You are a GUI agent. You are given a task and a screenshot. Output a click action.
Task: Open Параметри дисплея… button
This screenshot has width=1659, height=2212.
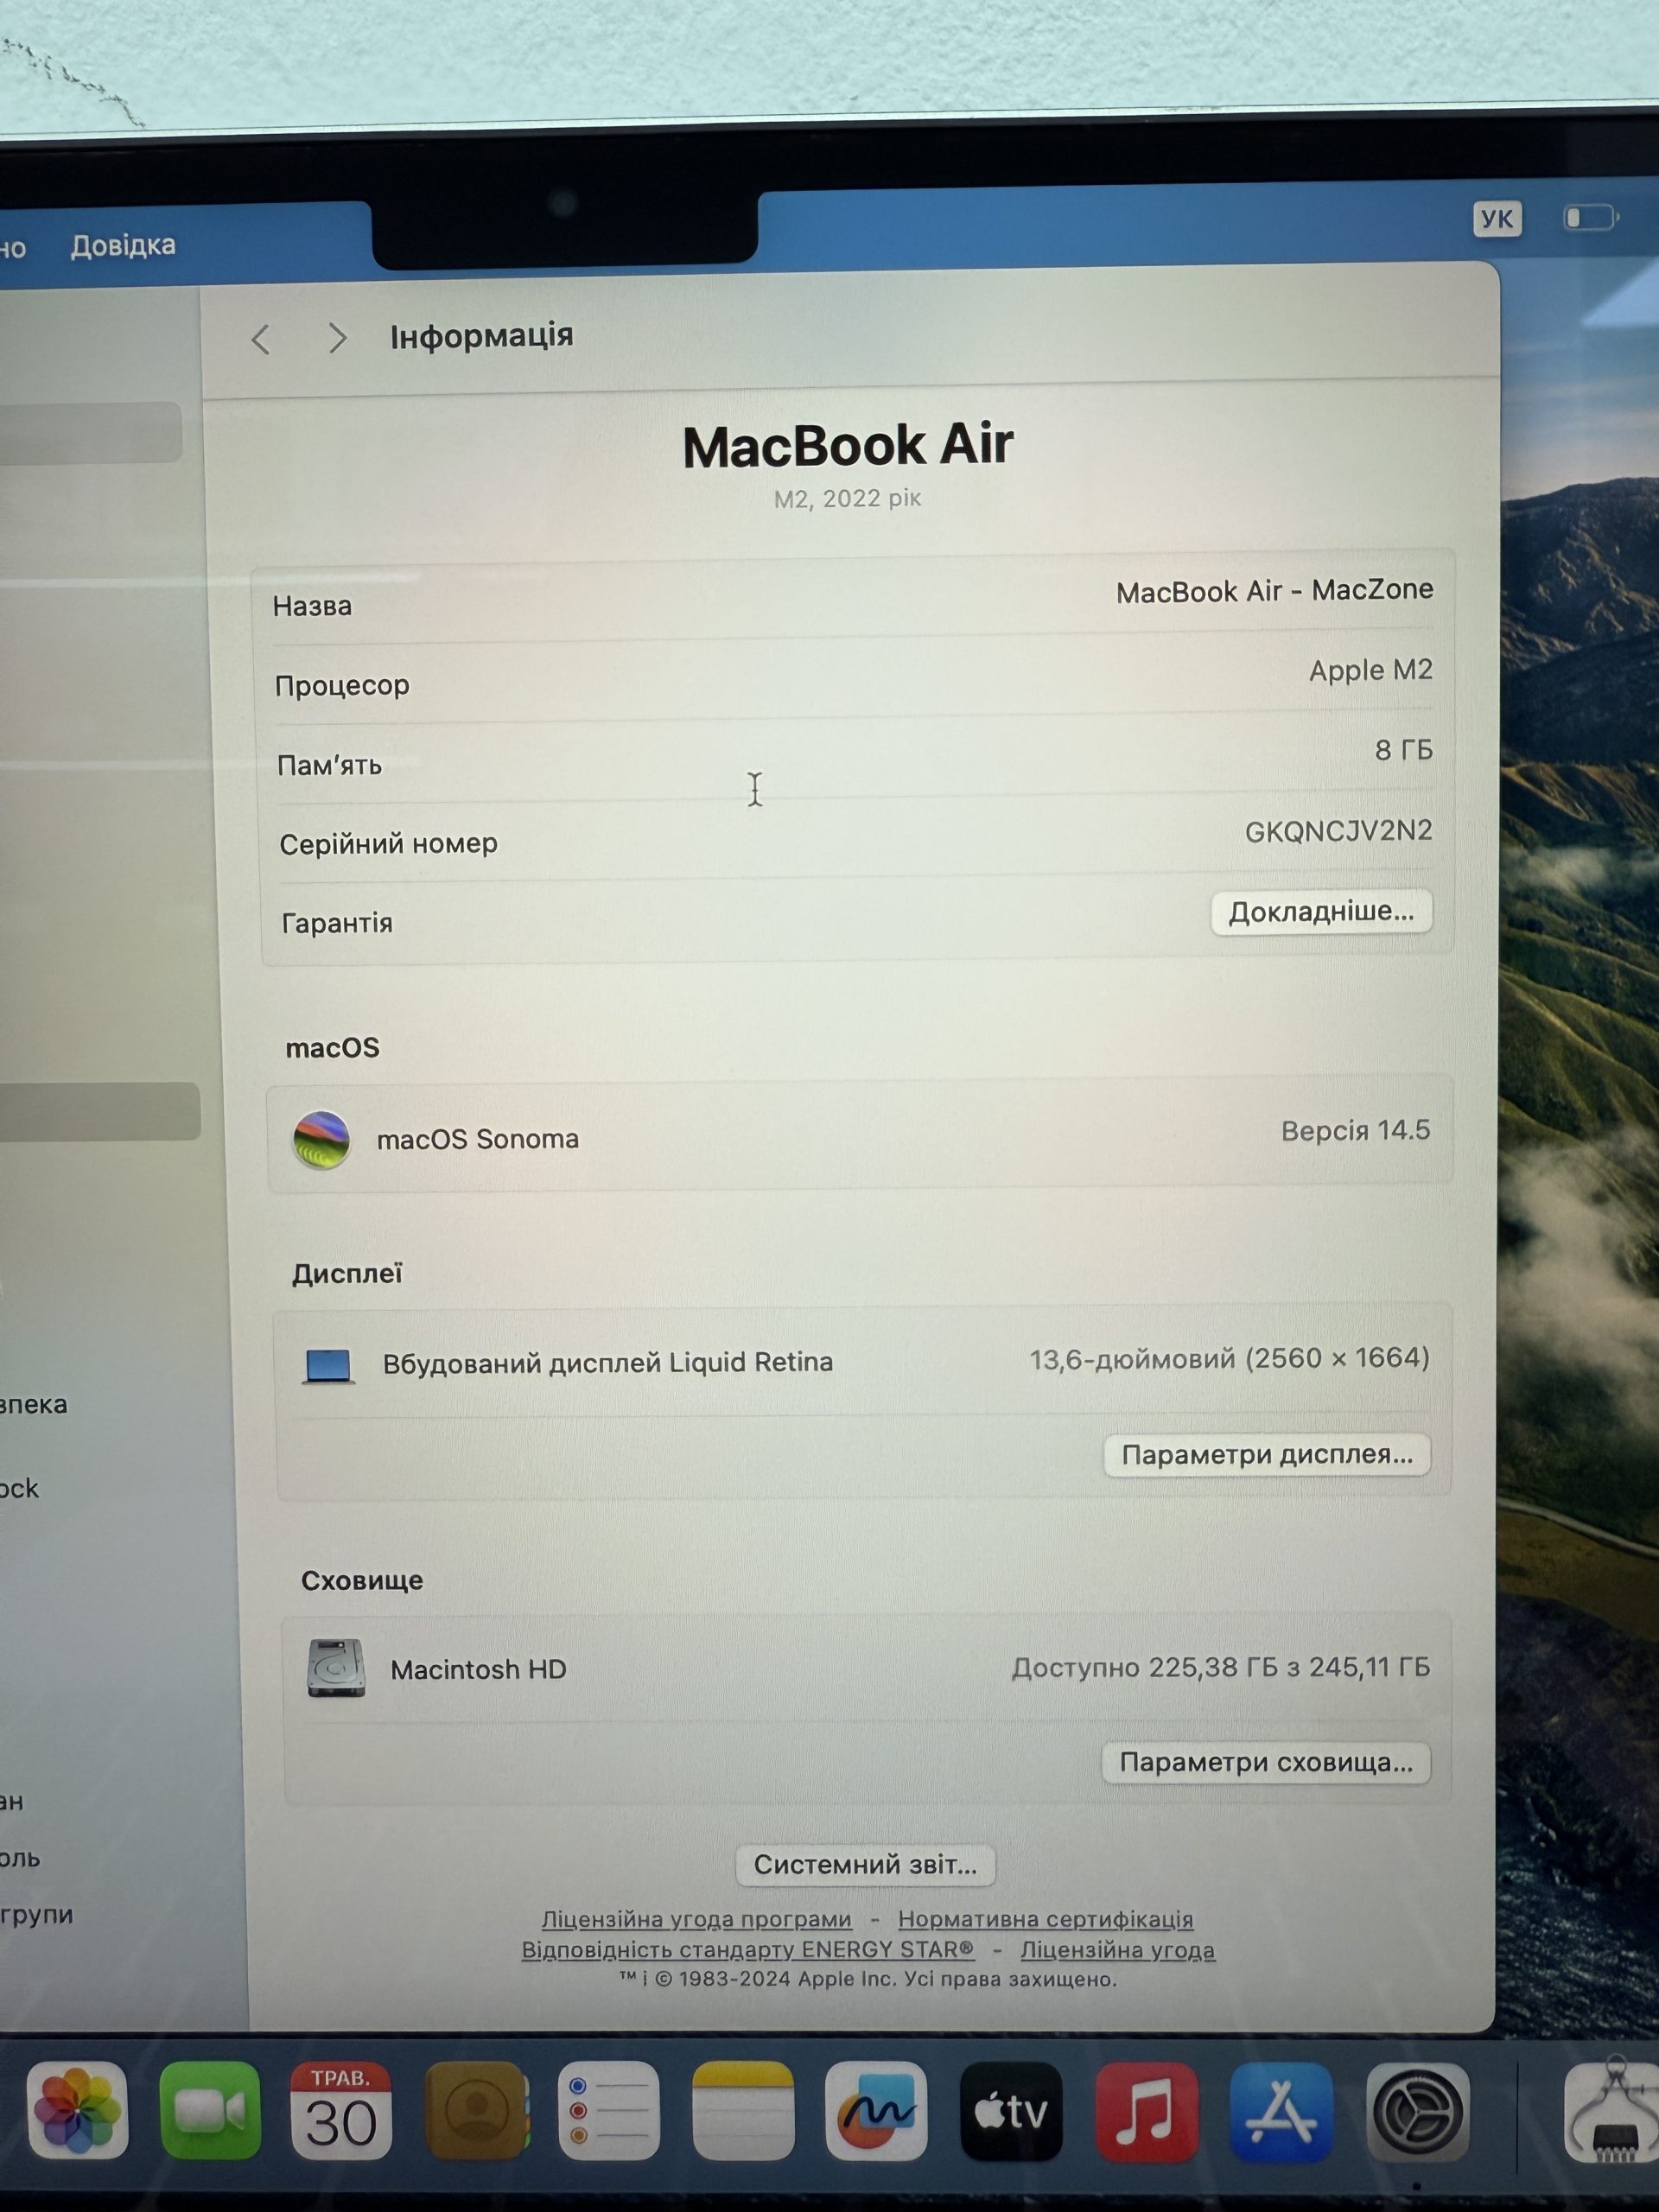pos(1267,1454)
